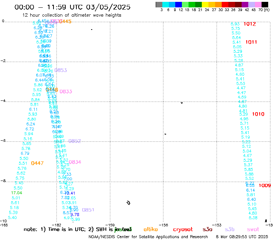Select the pink 70 ft legend swatch
The image size is (273, 240).
point(258,4)
